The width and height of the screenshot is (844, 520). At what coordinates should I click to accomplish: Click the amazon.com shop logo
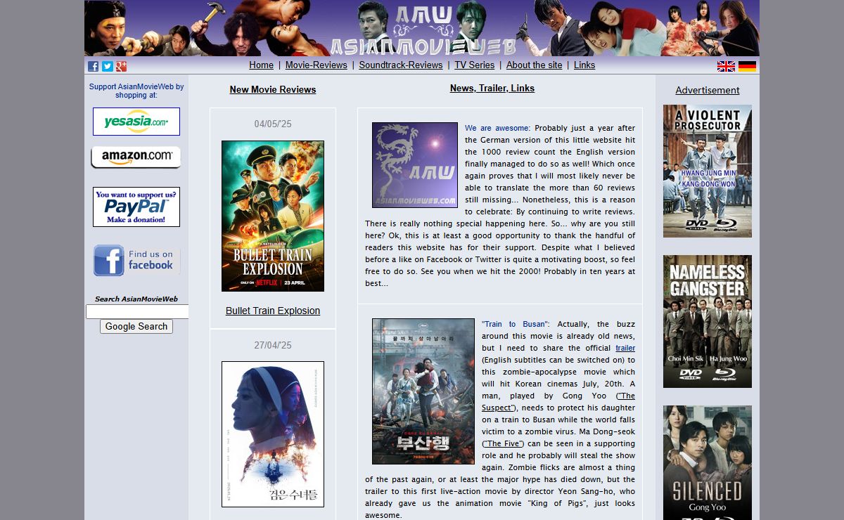pos(136,157)
